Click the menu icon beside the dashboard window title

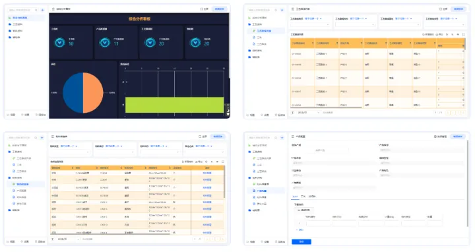tap(53, 9)
